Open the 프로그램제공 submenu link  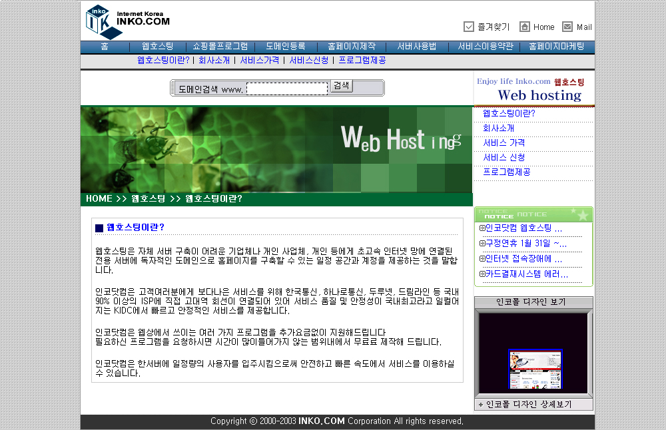point(362,60)
